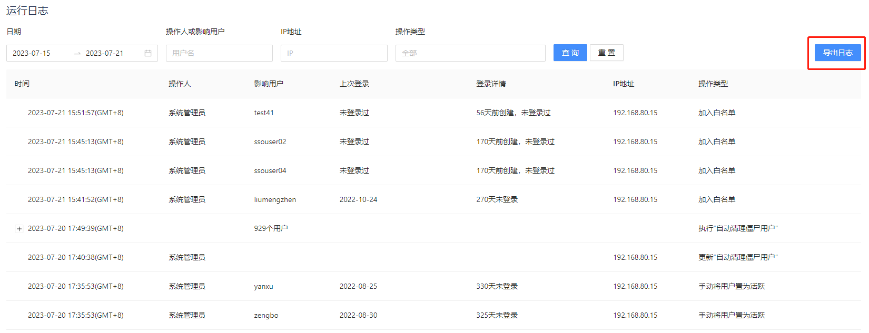Select the test41 user row

(x=264, y=113)
